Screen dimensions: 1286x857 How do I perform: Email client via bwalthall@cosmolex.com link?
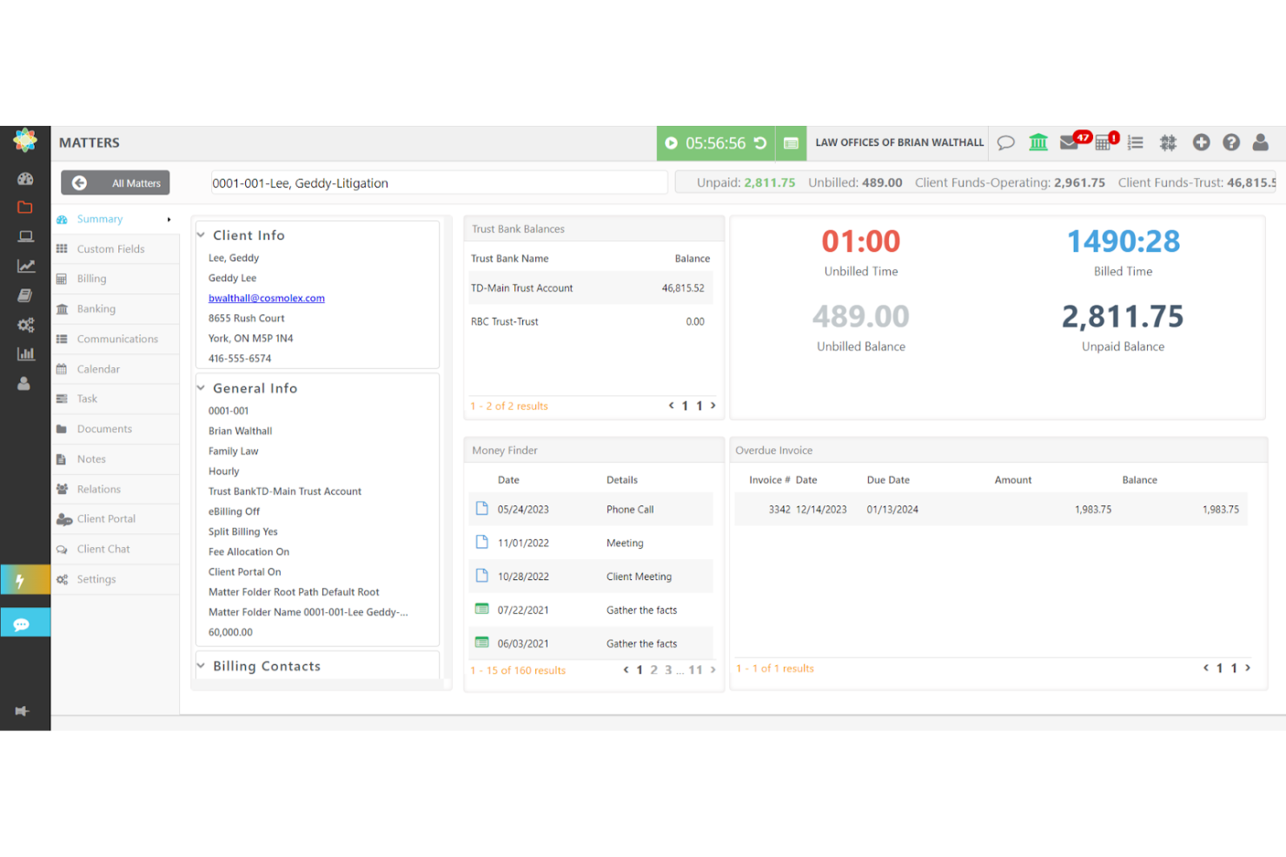click(266, 298)
